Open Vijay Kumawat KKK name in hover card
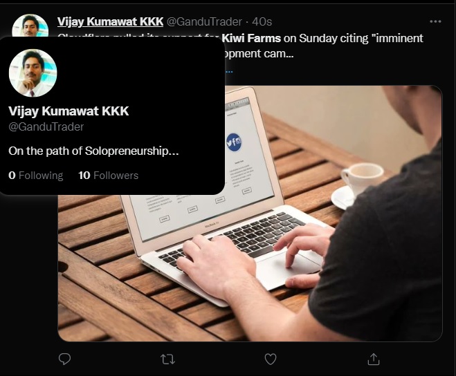456x376 pixels. pyautogui.click(x=69, y=111)
